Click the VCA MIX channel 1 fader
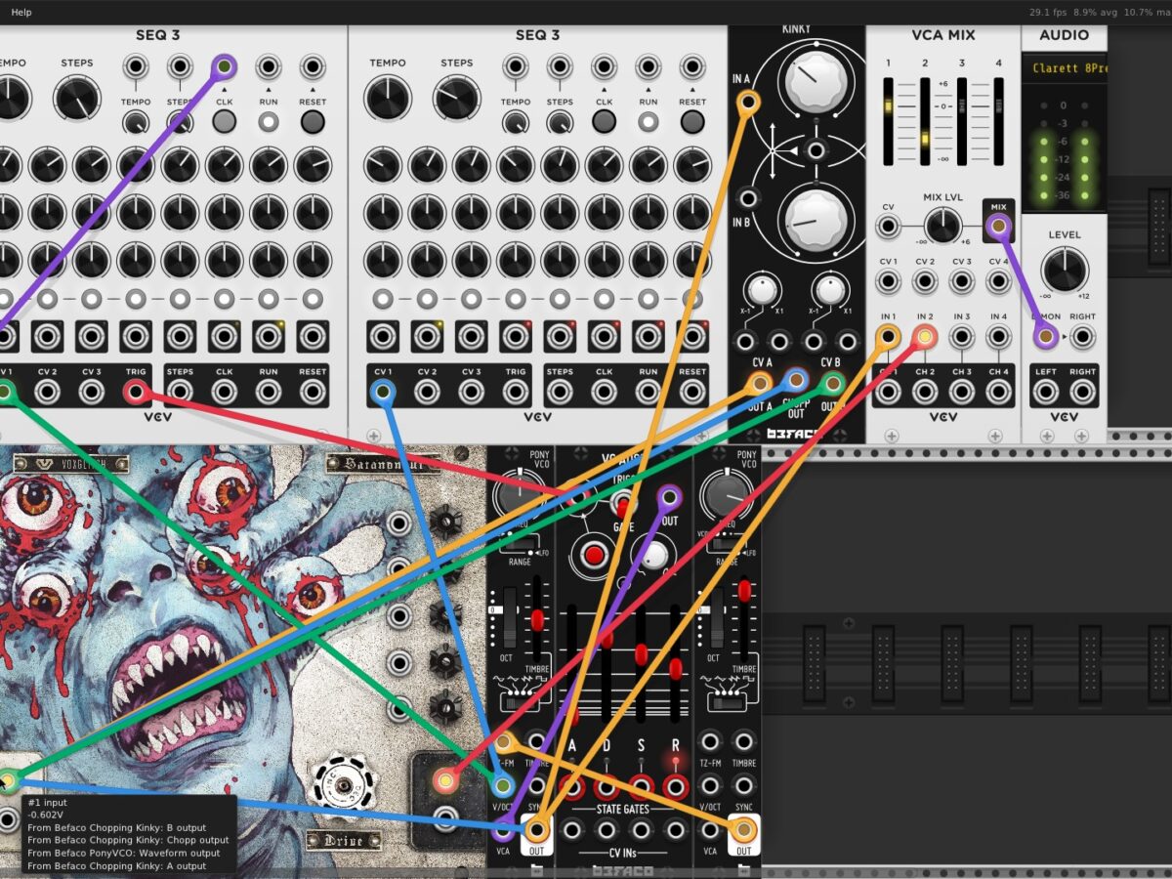The image size is (1172, 879). [x=889, y=108]
